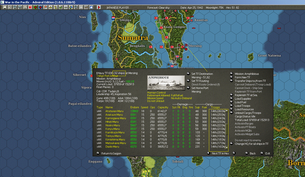
Task: Click red plane on green background icon
Action: pos(35,7)
